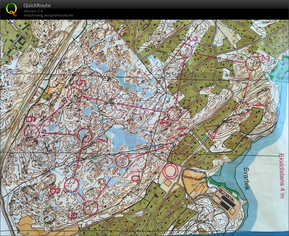Click control number 6 label
The height and width of the screenshot is (236, 289).
pyautogui.click(x=30, y=119)
